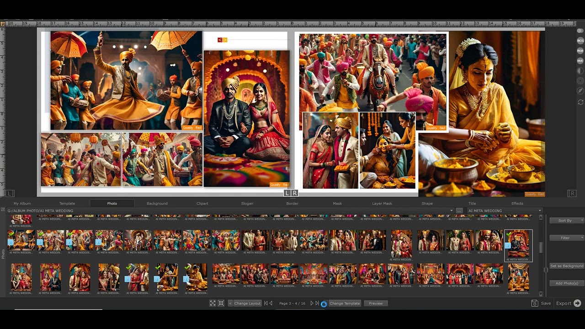The image size is (585, 329).
Task: Open the Filter dropdown
Action: tap(567, 238)
